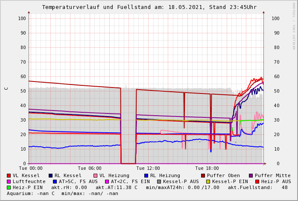Select the 'AT>5C, FS AUS' legend label
This screenshot has height=201, width=298.
tap(78, 182)
